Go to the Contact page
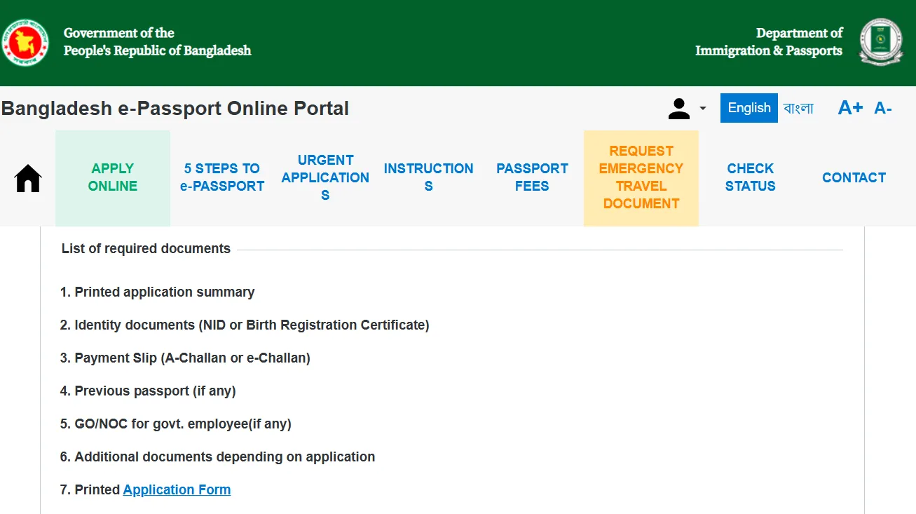916x514 pixels. [x=854, y=177]
